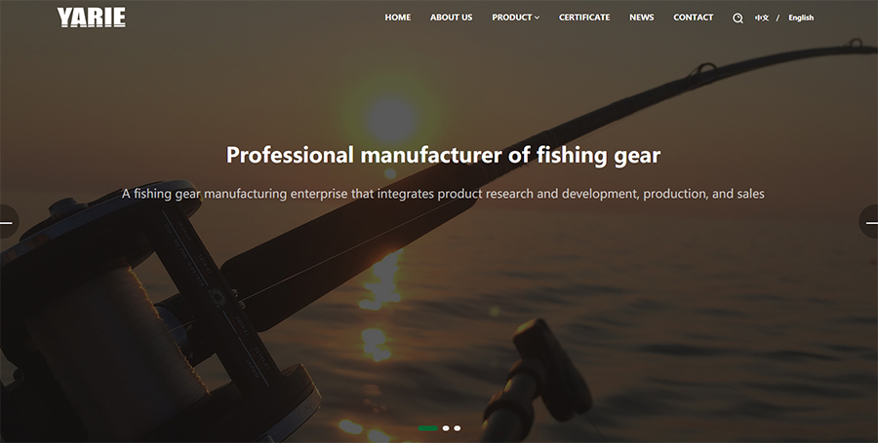Go to previous slide arrow
The image size is (878, 443).
8,222
